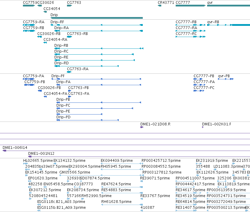Click the Drip-PF protein label
The height and width of the screenshot is (212, 250).
[58, 76]
